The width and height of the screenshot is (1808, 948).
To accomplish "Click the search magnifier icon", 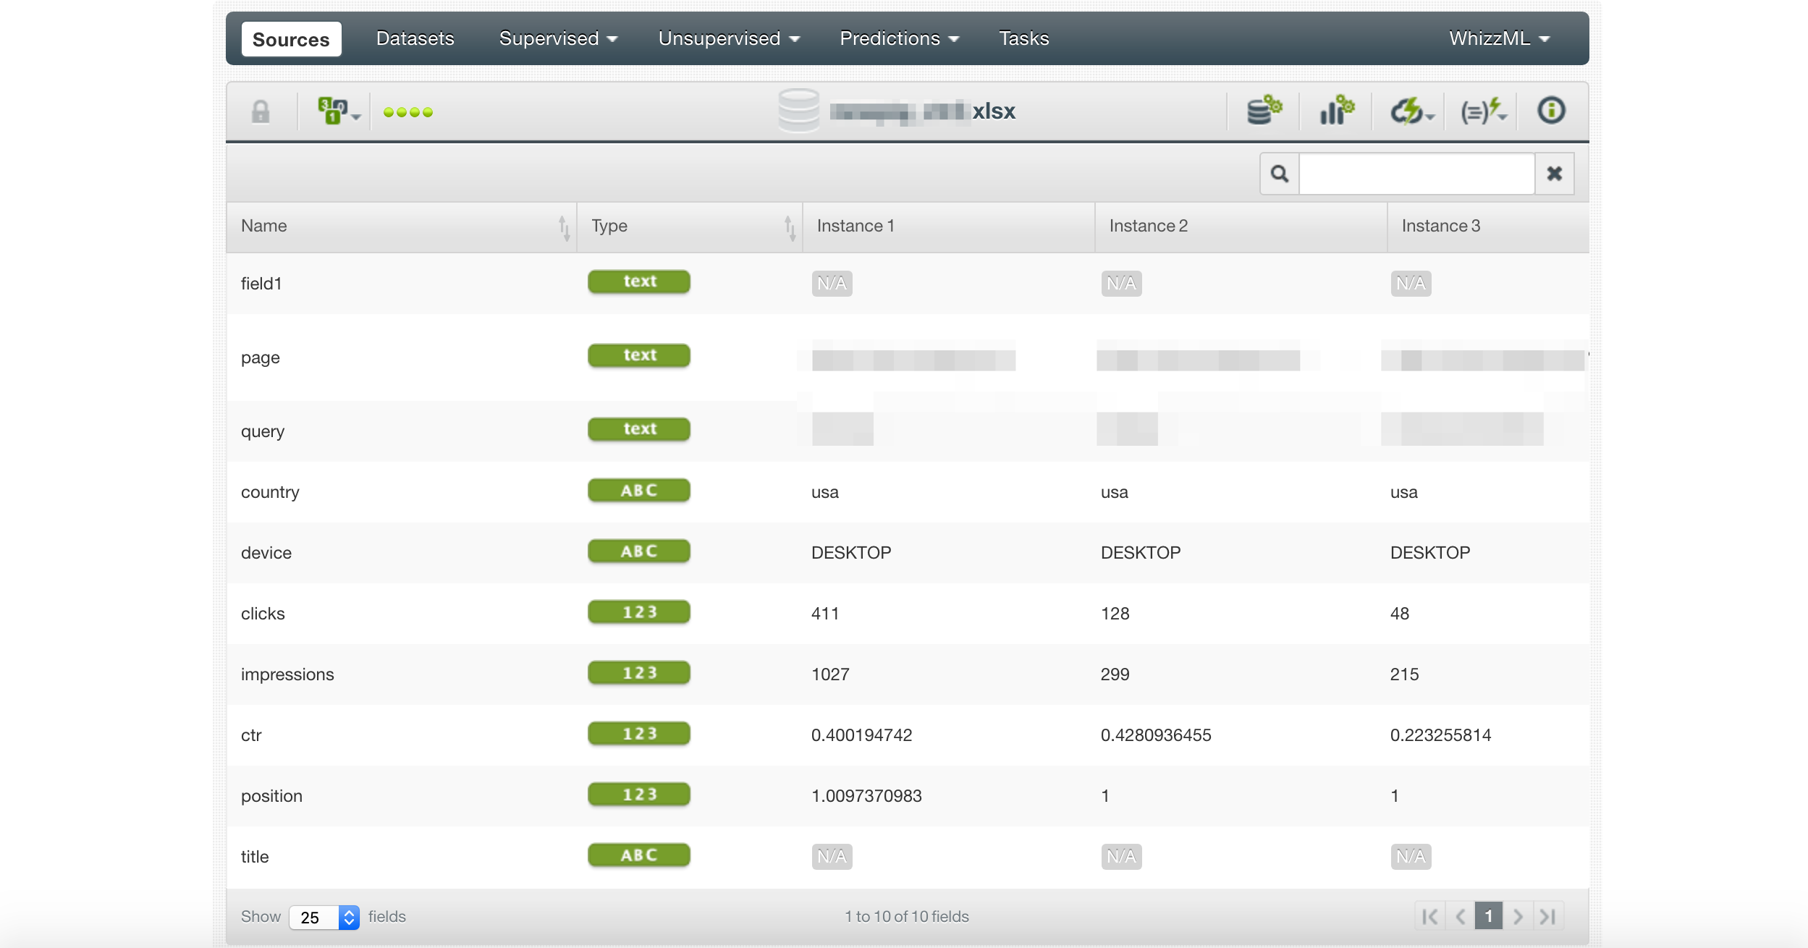I will pyautogui.click(x=1280, y=174).
